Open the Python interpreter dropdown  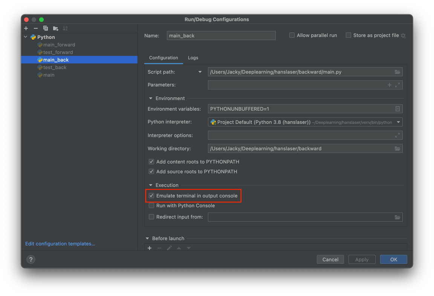(x=398, y=122)
